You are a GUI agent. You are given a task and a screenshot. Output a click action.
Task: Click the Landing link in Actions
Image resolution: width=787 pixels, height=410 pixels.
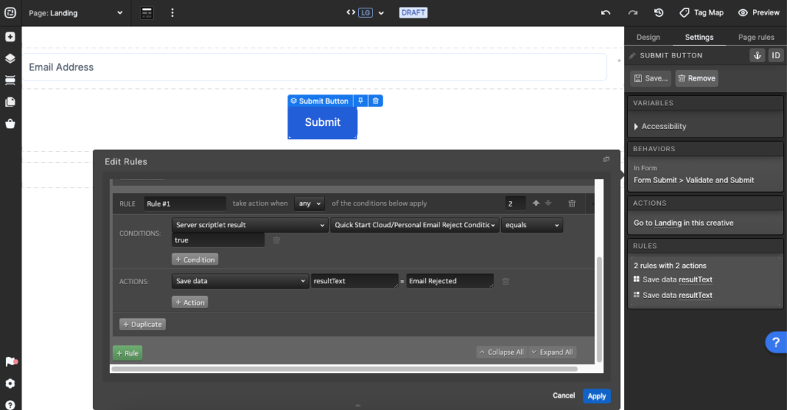(668, 223)
